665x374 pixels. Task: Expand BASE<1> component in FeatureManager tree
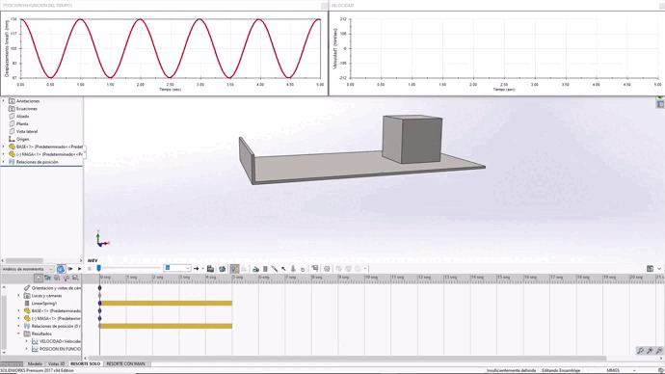tap(4, 147)
